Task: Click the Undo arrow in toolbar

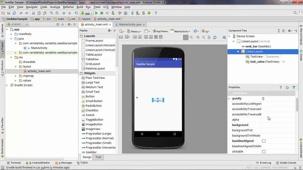Action: (21, 13)
